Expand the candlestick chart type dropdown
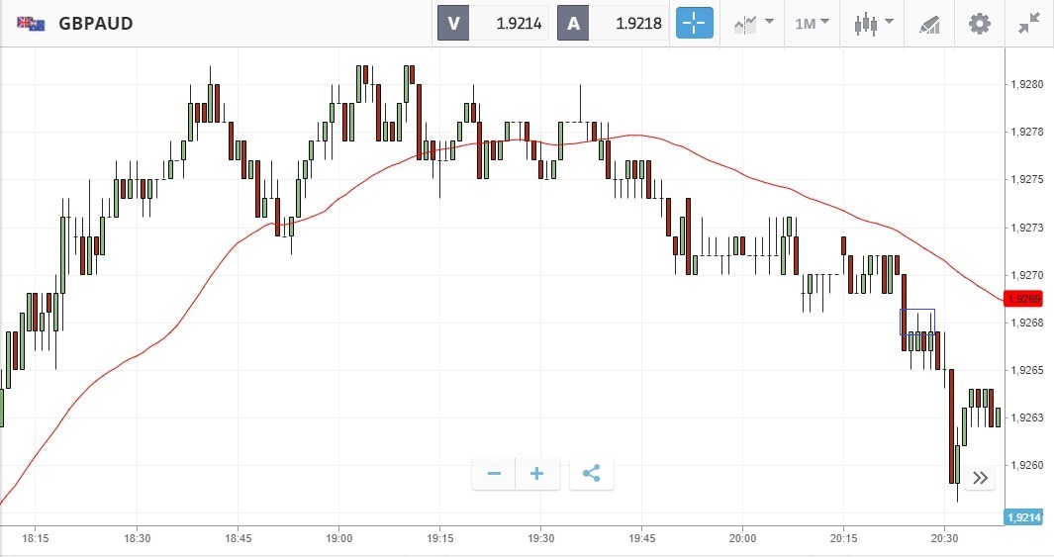The width and height of the screenshot is (1054, 557). coord(874,23)
